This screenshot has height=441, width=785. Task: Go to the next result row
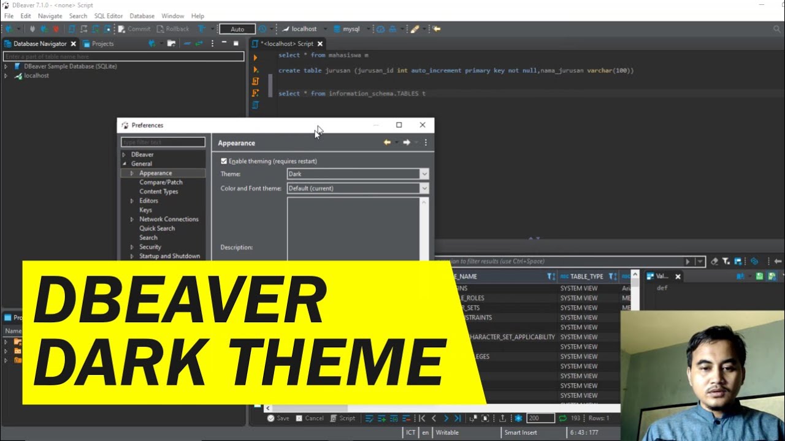point(446,418)
